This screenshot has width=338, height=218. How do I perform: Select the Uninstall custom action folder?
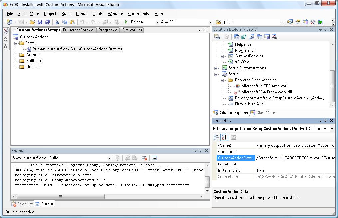pos(34,67)
